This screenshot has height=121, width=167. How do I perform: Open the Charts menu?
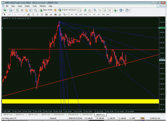point(27,6)
